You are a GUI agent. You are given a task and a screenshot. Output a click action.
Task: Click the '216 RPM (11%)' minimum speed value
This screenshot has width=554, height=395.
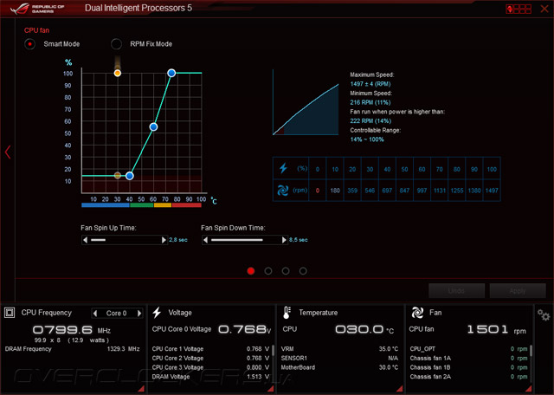coord(370,102)
